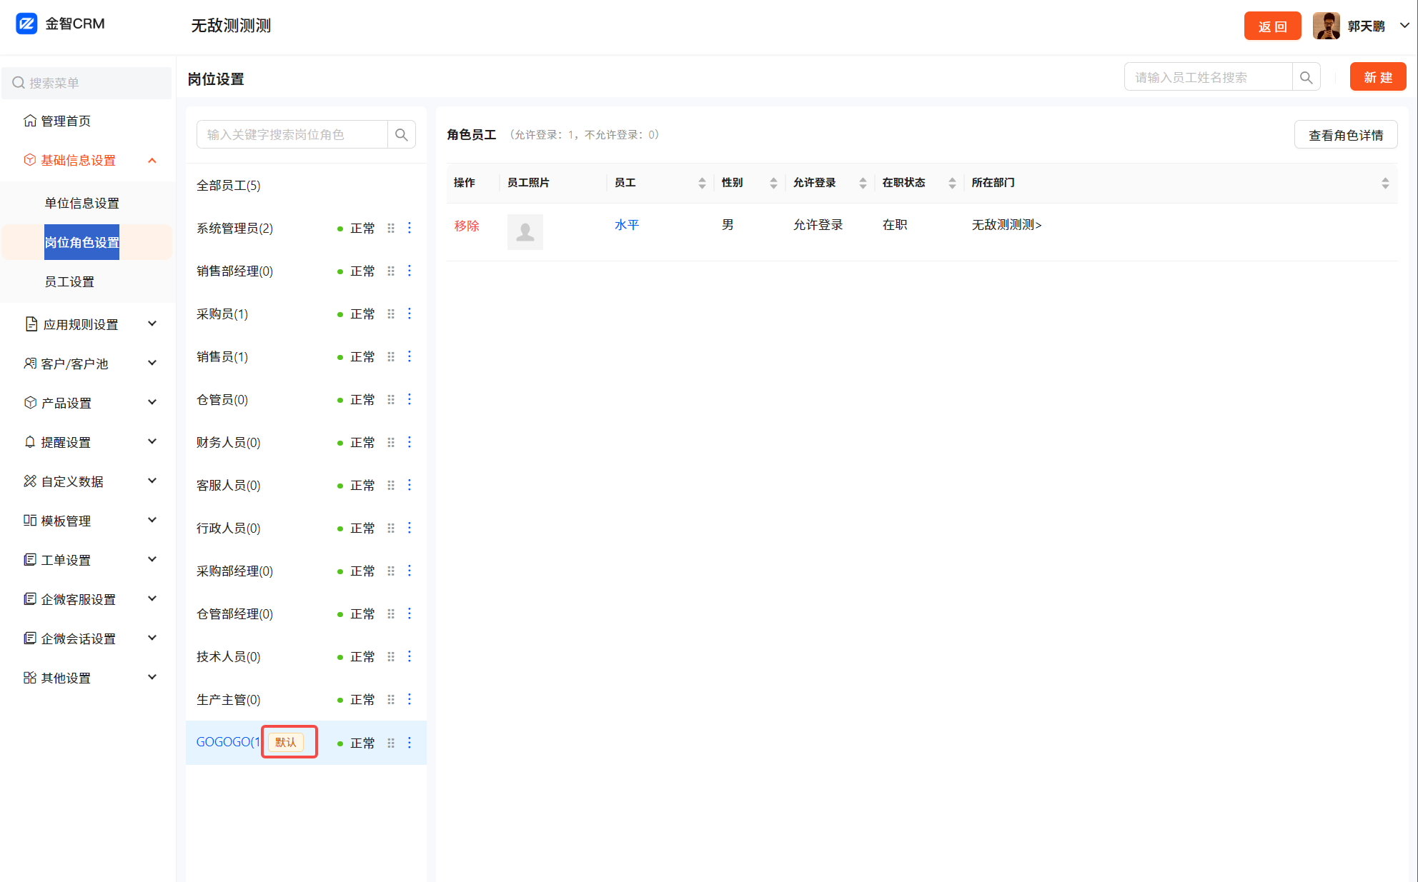The image size is (1418, 882).
Task: Click the 金智CRM logo icon
Action: click(x=26, y=24)
